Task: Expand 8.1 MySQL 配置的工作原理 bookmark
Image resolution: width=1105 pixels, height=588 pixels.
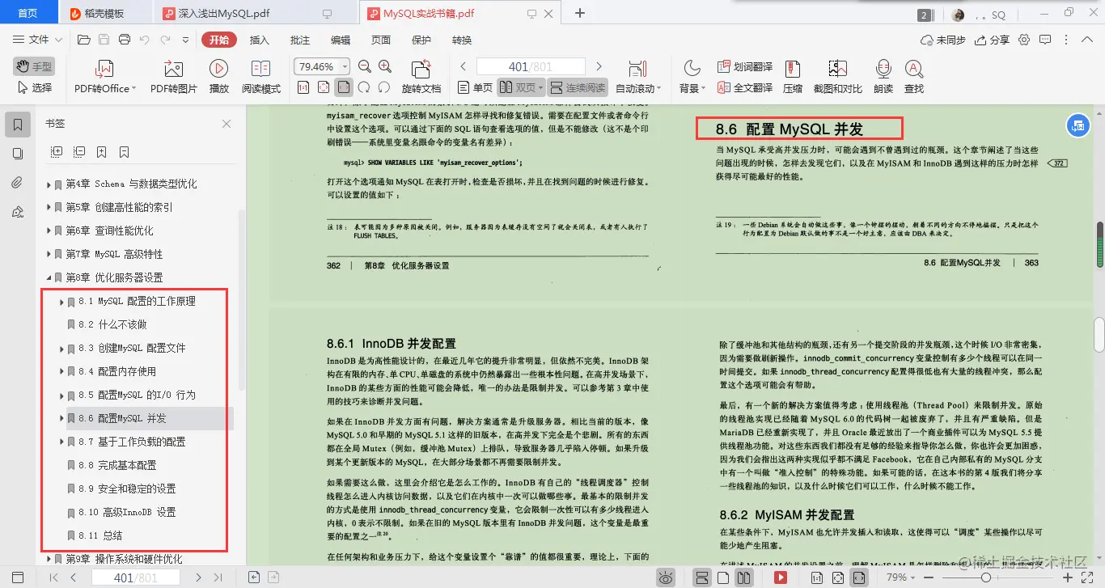Action: coord(61,302)
